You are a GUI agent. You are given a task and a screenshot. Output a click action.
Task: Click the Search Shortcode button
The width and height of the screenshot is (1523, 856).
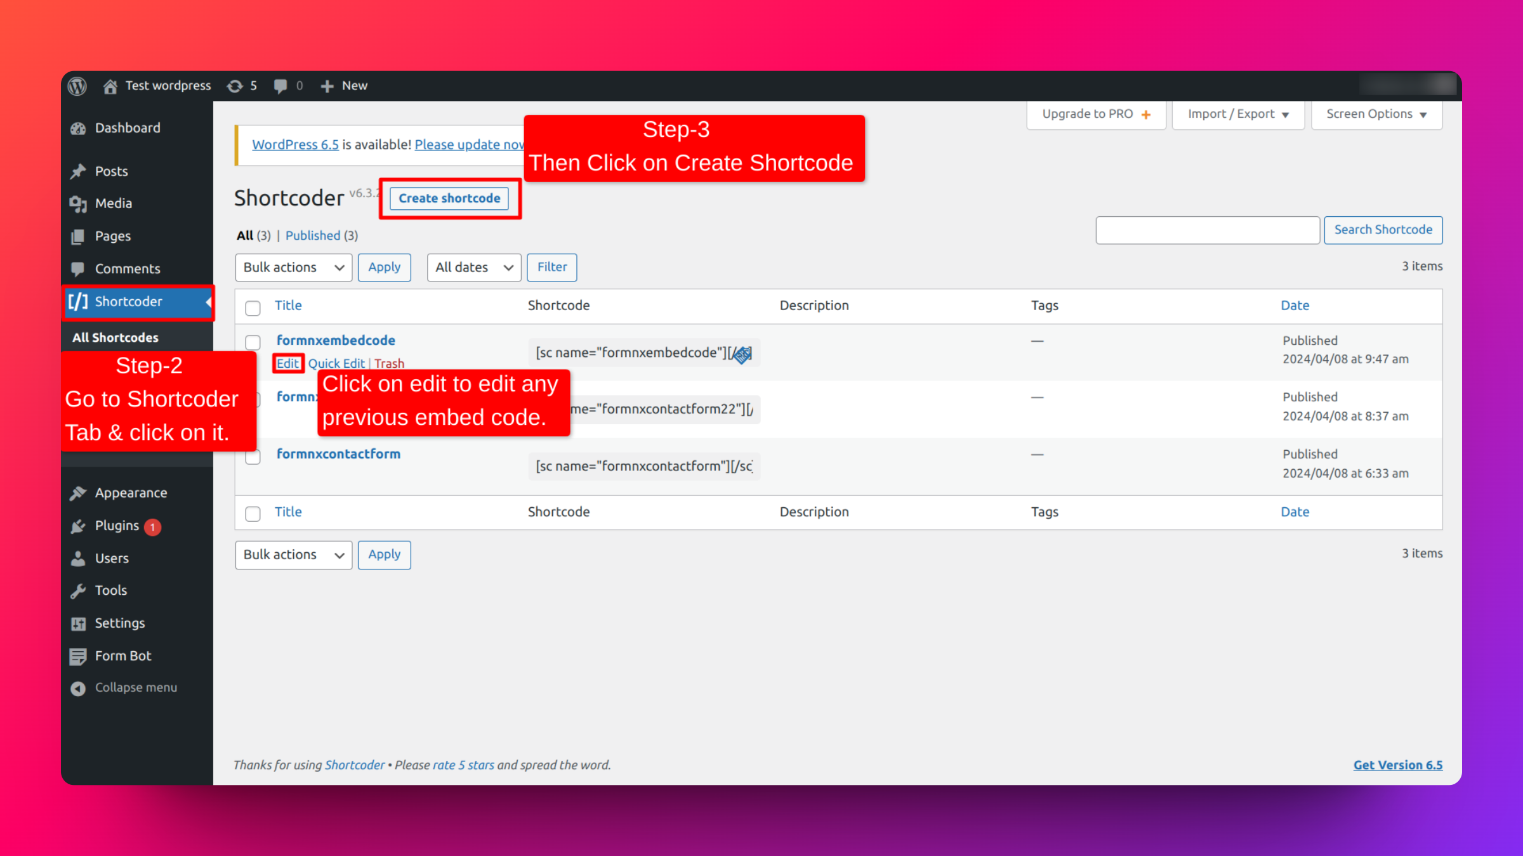tap(1383, 230)
